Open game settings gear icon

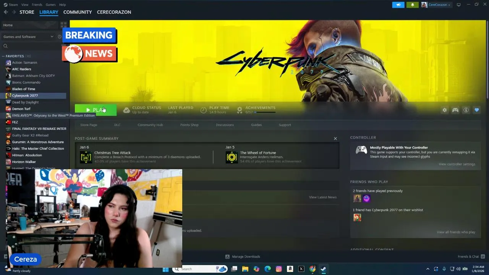coord(444,110)
